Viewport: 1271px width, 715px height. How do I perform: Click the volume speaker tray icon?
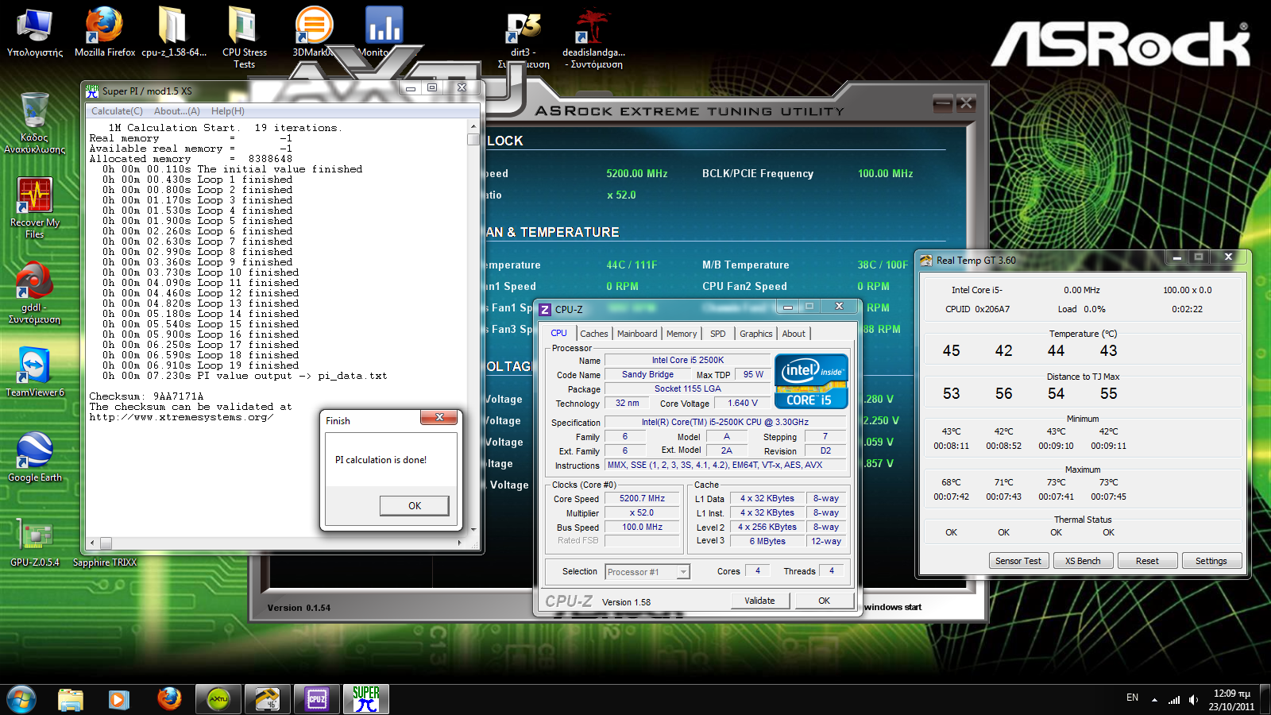click(x=1193, y=700)
